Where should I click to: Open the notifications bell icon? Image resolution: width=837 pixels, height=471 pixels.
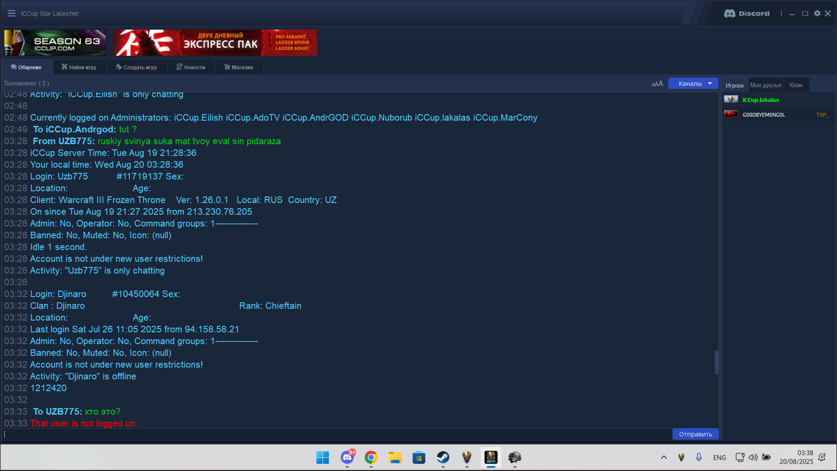[822, 457]
